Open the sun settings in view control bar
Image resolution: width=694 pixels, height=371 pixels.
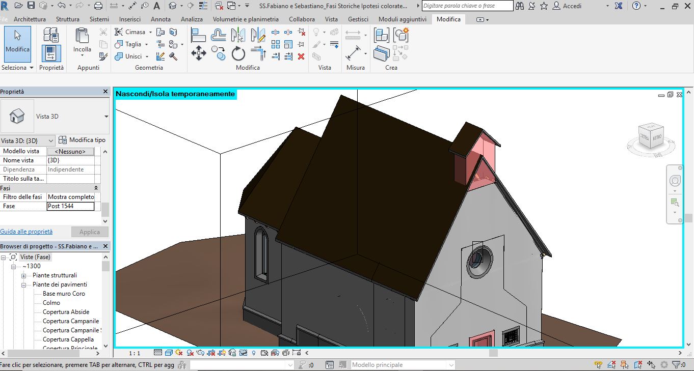coord(178,352)
